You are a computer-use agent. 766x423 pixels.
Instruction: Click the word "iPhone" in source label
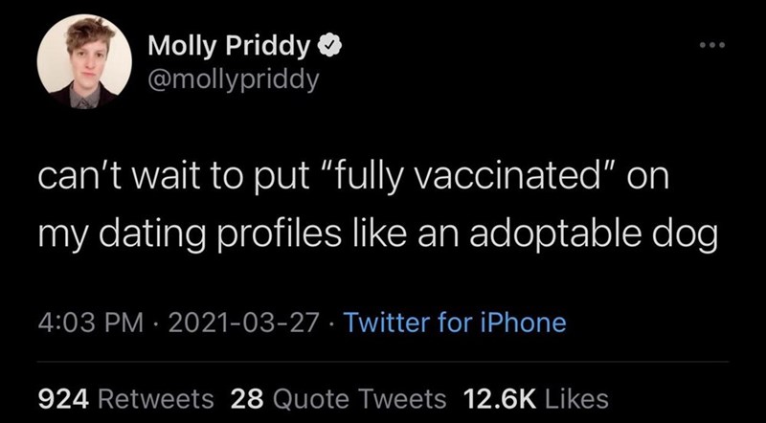525,323
